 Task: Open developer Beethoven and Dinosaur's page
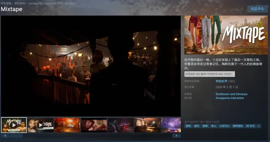(x=231, y=94)
